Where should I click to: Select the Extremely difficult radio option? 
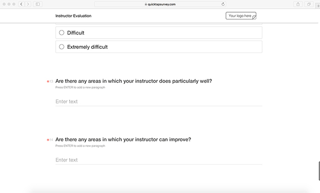point(61,47)
